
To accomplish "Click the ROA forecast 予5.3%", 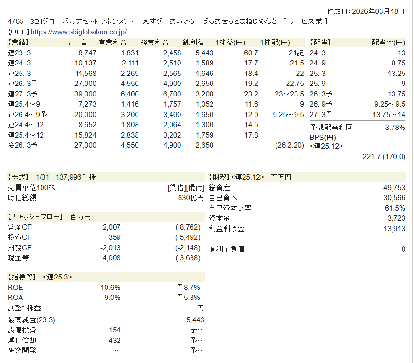I will (189, 298).
